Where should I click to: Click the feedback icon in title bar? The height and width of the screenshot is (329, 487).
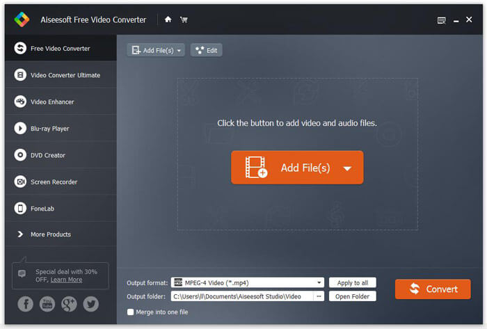(441, 20)
